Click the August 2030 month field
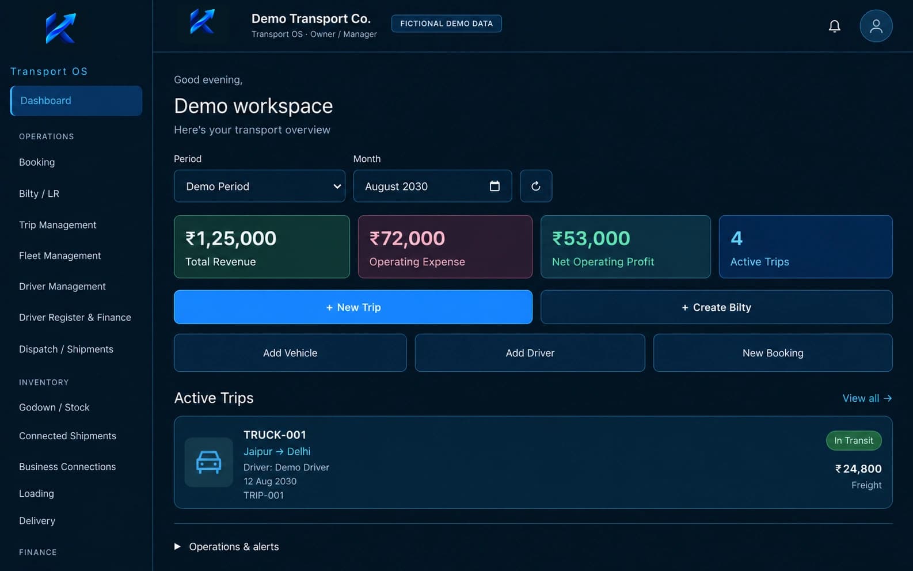 [x=432, y=186]
